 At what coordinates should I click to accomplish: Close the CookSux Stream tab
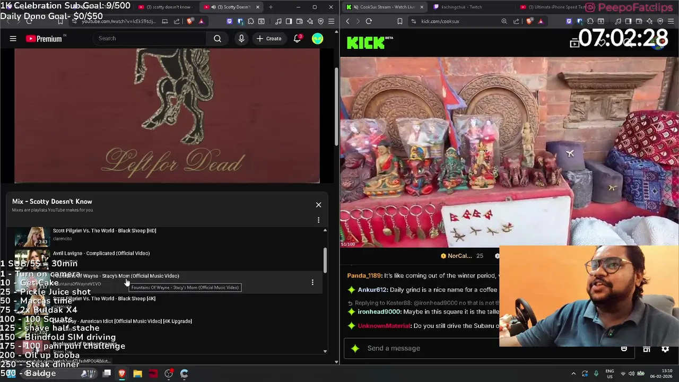(422, 7)
